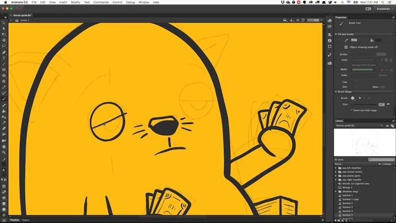Click the Edit Scene icon above stage

click(285, 20)
